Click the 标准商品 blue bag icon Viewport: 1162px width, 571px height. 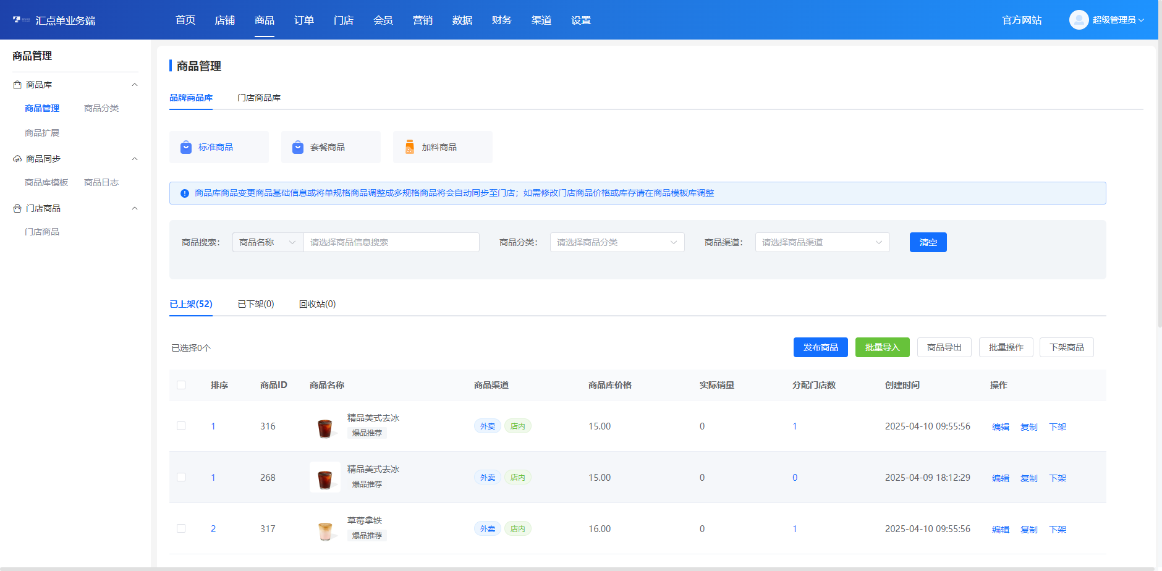[x=186, y=147]
